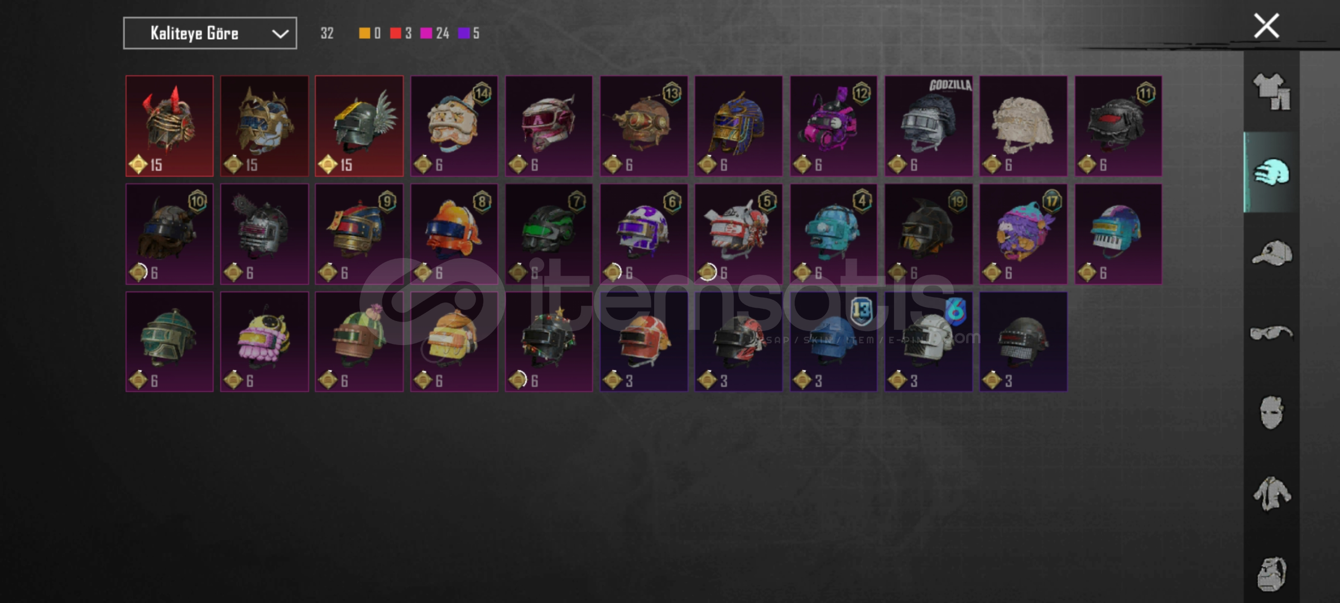Select the helmet category icon in sidebar
This screenshot has height=603, width=1340.
pos(1272,173)
